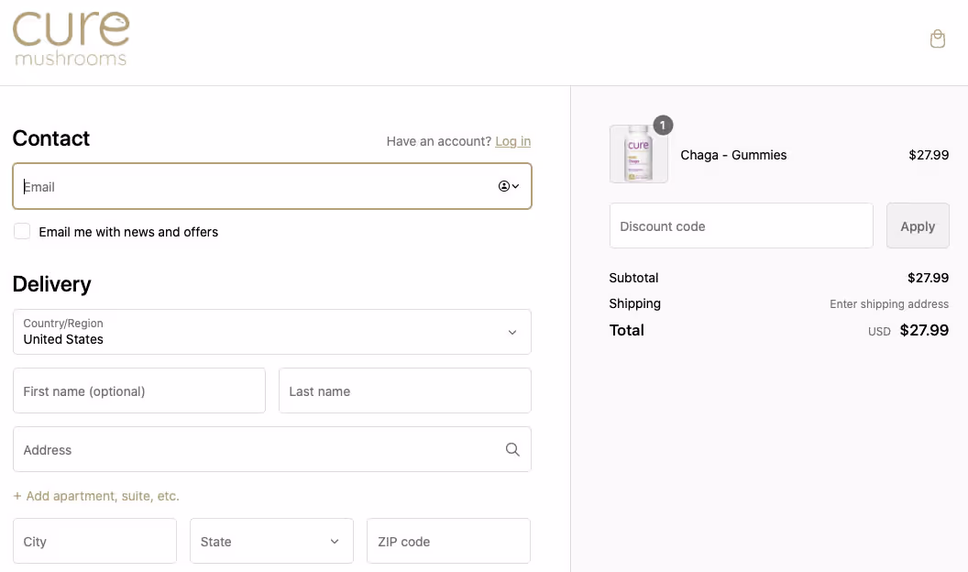Viewport: 968px width, 572px height.
Task: Click the quantity badge on the product image
Action: point(663,126)
